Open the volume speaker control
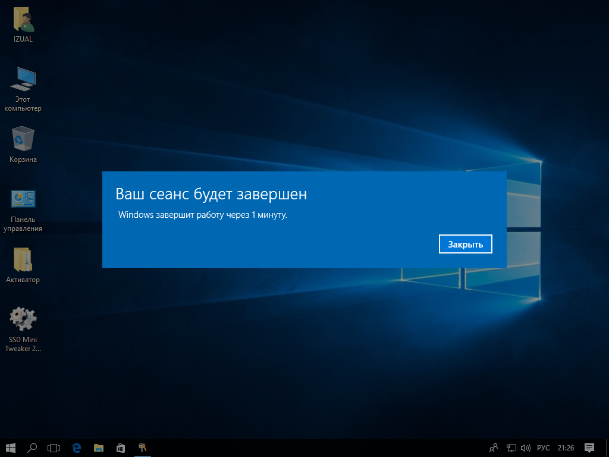 [525, 447]
